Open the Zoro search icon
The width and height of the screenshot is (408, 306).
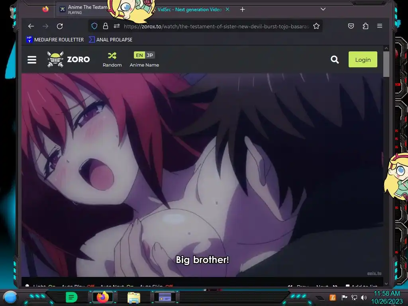click(335, 60)
